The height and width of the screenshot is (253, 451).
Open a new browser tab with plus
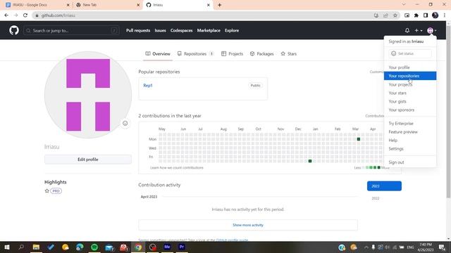[x=219, y=5]
